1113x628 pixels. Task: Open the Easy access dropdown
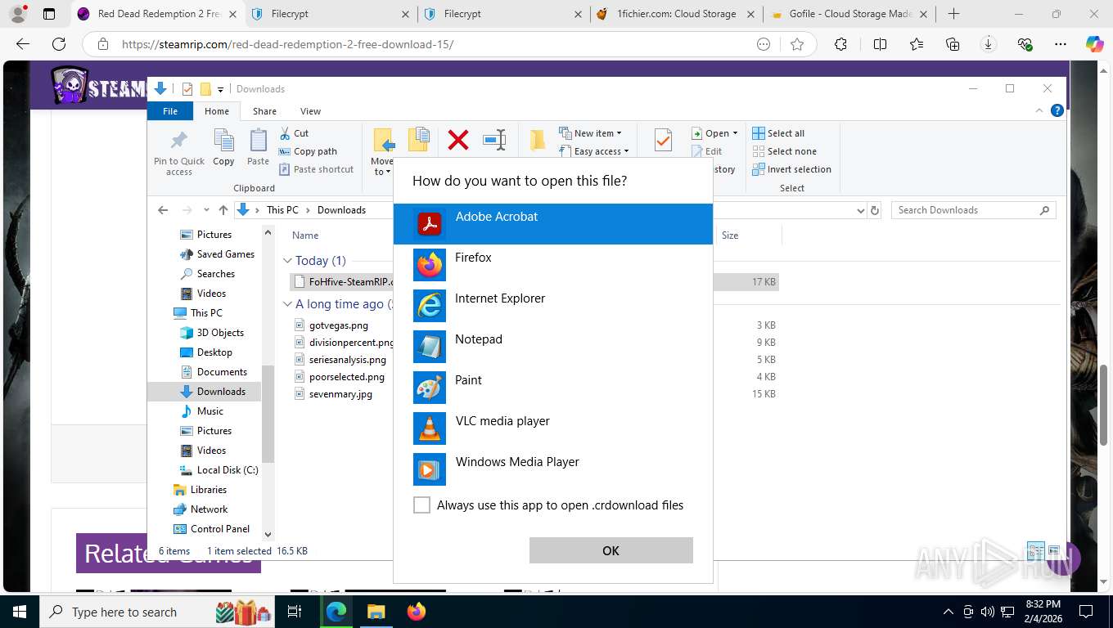tap(593, 151)
